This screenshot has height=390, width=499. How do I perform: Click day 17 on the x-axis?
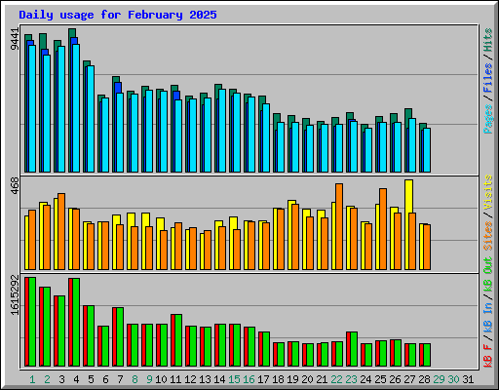pos(263,379)
